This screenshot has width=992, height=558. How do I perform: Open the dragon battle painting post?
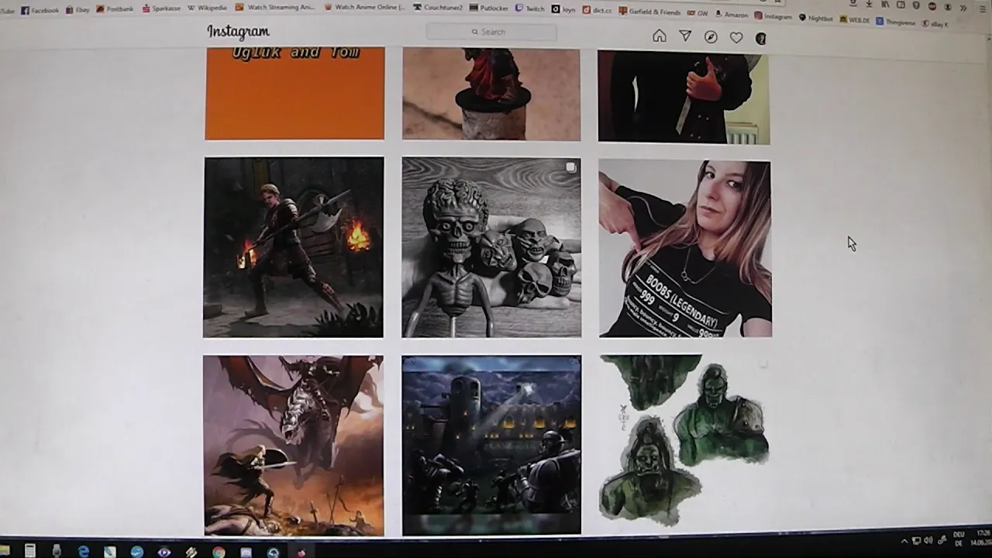tap(293, 446)
